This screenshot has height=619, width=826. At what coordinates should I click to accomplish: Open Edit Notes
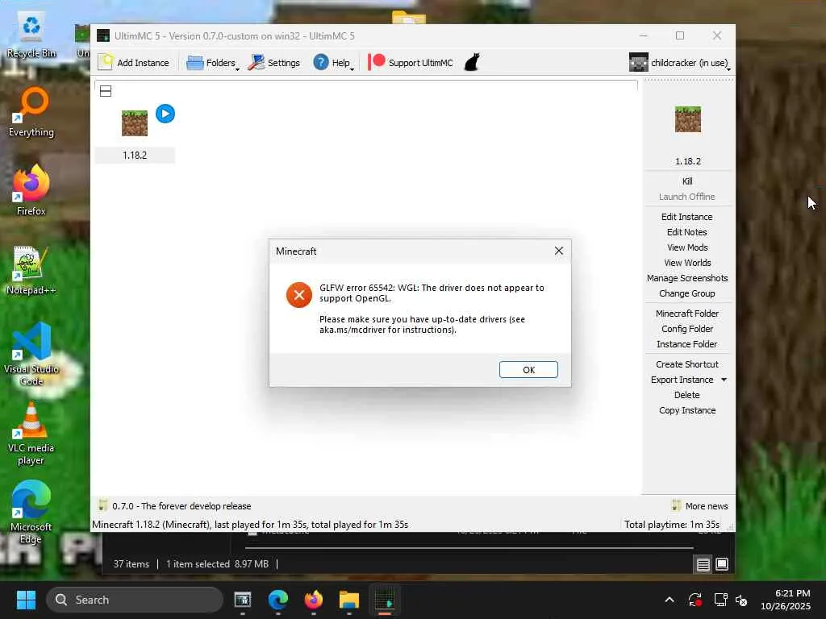point(687,232)
